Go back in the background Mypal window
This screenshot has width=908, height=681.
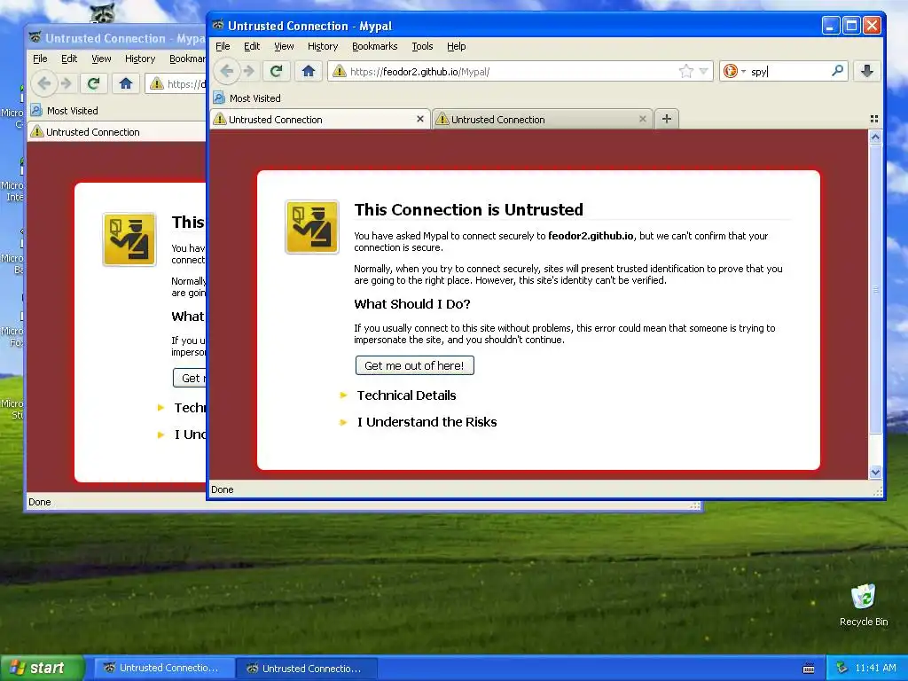(44, 84)
